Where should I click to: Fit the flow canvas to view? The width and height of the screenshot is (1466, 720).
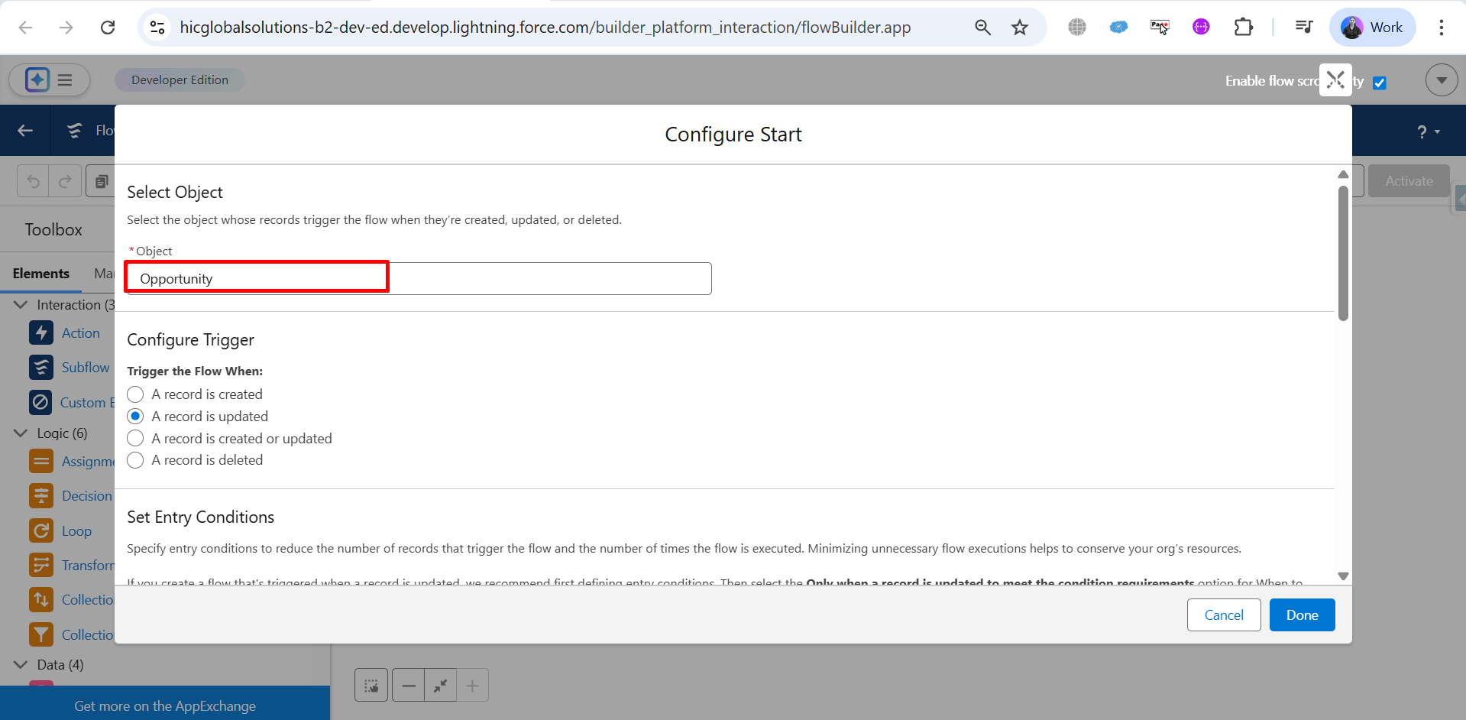tap(441, 686)
